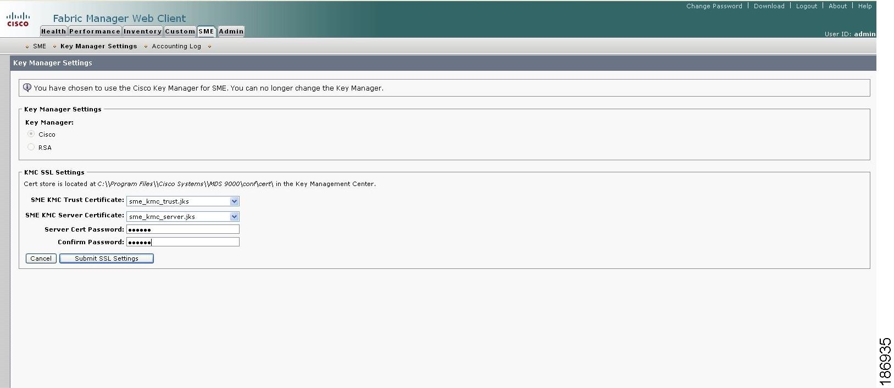Open the Performance tab

[x=95, y=31]
